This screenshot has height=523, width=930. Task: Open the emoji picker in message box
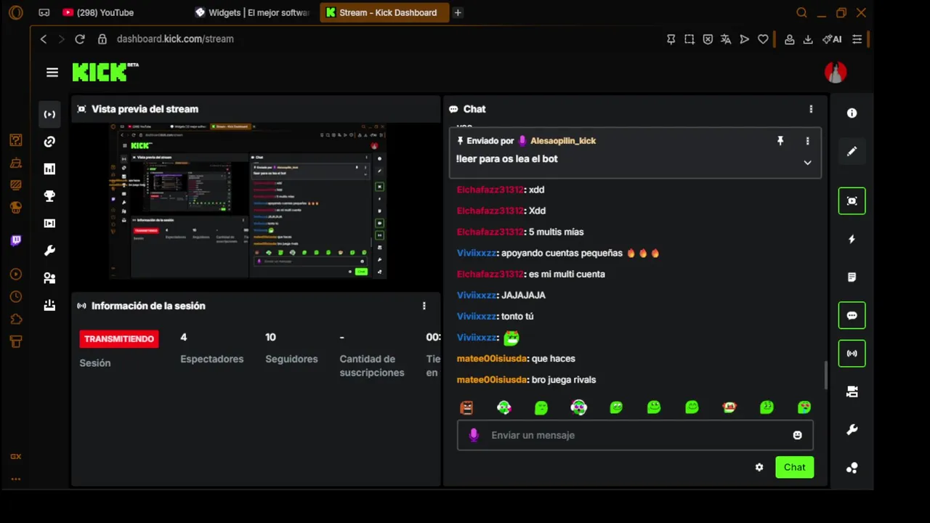(x=797, y=435)
